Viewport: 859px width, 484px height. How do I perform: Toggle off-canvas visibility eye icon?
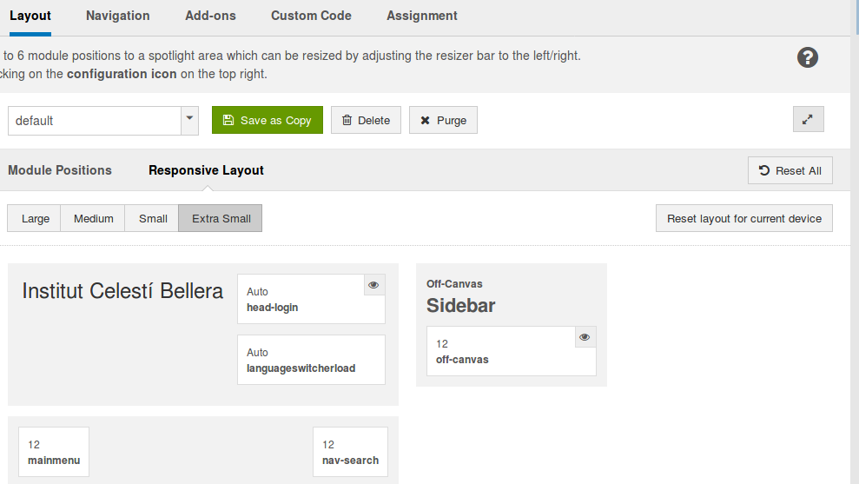585,337
